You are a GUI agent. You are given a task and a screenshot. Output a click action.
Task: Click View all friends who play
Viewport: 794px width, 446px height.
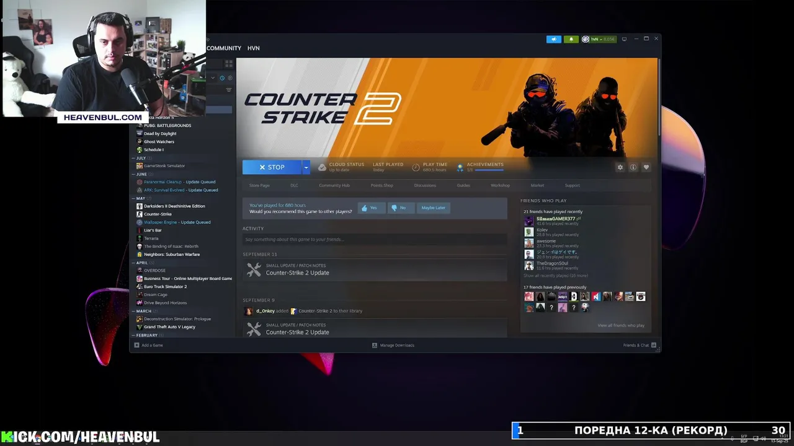point(621,325)
